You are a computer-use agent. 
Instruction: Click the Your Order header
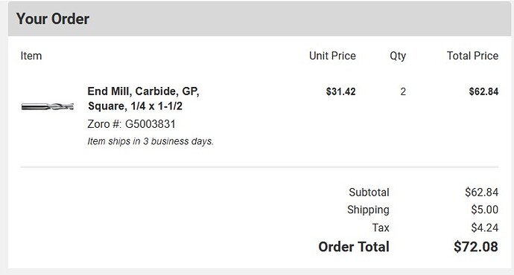point(53,19)
